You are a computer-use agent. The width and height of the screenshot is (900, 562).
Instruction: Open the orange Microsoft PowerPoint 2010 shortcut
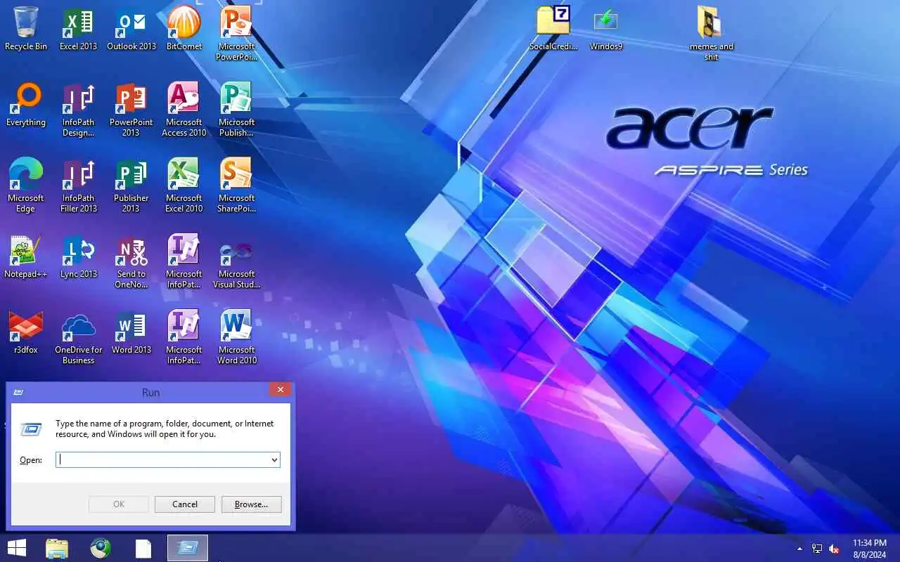tap(237, 33)
